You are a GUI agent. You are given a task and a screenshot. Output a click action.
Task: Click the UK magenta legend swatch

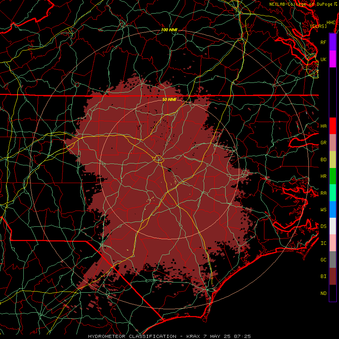click(x=333, y=59)
